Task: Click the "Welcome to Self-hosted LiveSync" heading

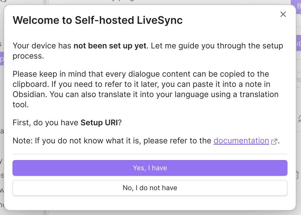Action: pyautogui.click(x=97, y=20)
